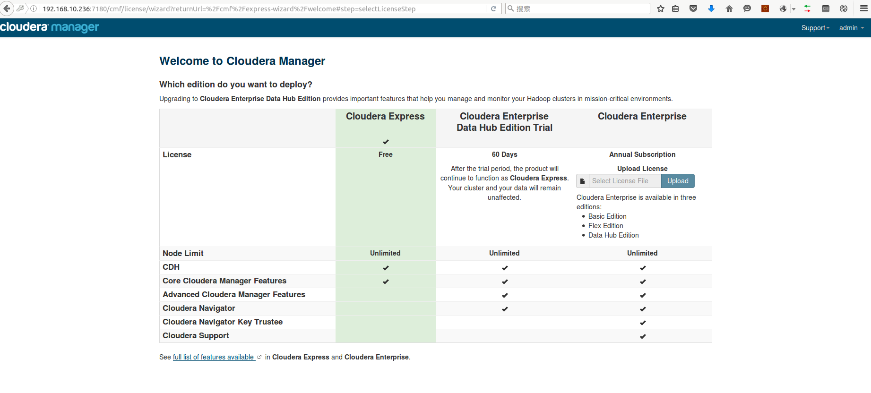Click the Select License File field

625,181
